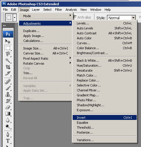Click the Ps logo in toolbox
This screenshot has width=141, height=147.
8,34
